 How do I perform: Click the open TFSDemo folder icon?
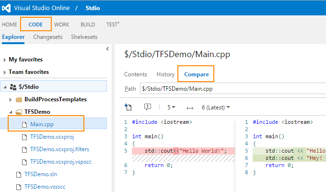[19, 112]
